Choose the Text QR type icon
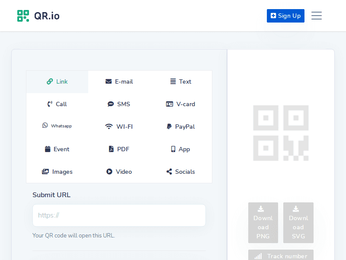Viewport: 346px width, 260px height. tap(173, 81)
